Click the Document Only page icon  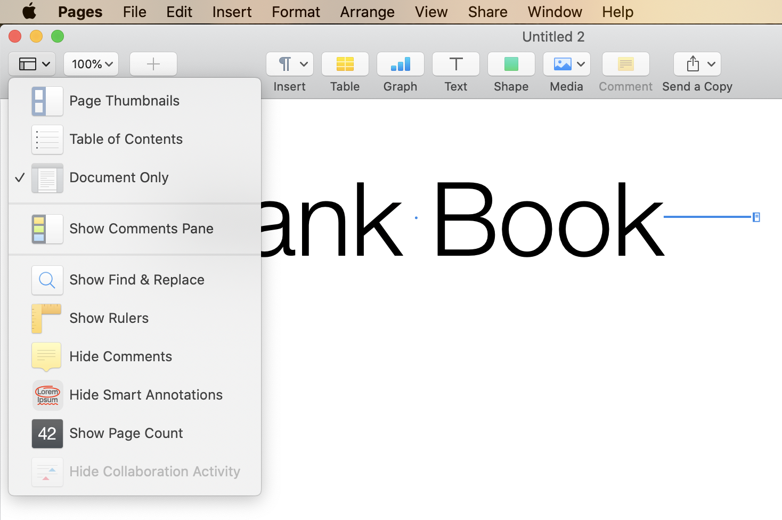[x=47, y=178]
